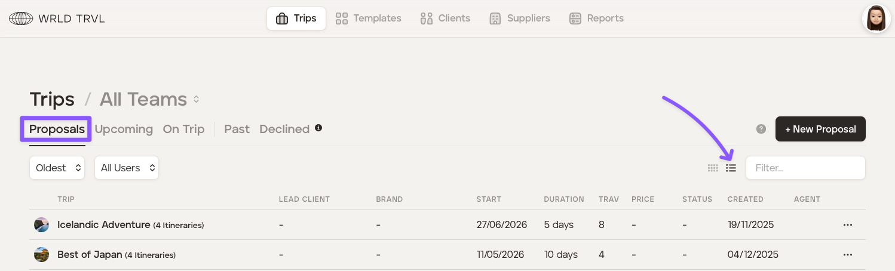Click Icelandic Adventure trip thumbnail
895x271 pixels.
[41, 225]
